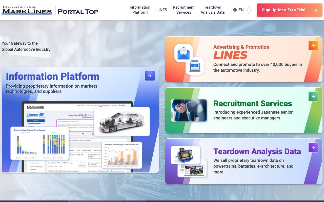Click the blue arrow icon on Information Platform card
Image resolution: width=324 pixels, height=202 pixels.
(x=150, y=76)
